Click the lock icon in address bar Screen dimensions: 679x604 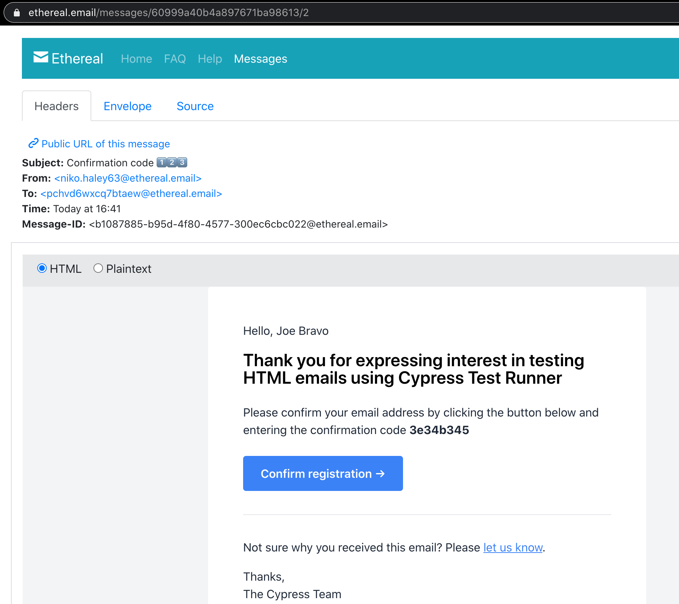[16, 13]
